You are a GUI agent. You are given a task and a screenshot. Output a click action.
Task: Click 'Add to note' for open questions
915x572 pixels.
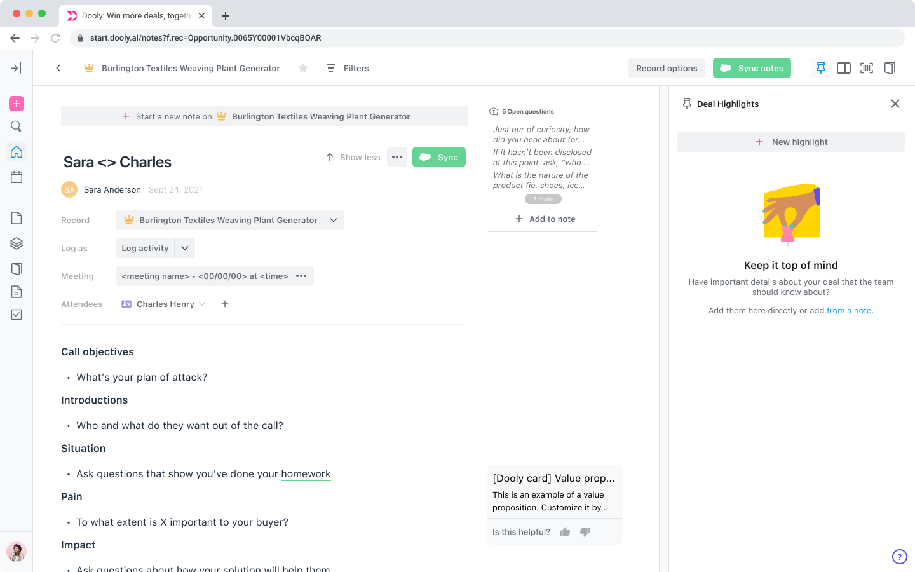(545, 219)
